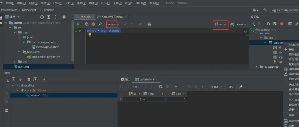Screen dimensions: 299x127
Task: Expand the test folder in the project tree
Action: pos(14,62)
